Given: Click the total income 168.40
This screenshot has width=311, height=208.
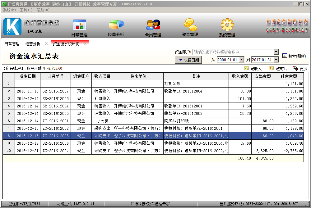Looking at the screenshot, I should pyautogui.click(x=244, y=158).
